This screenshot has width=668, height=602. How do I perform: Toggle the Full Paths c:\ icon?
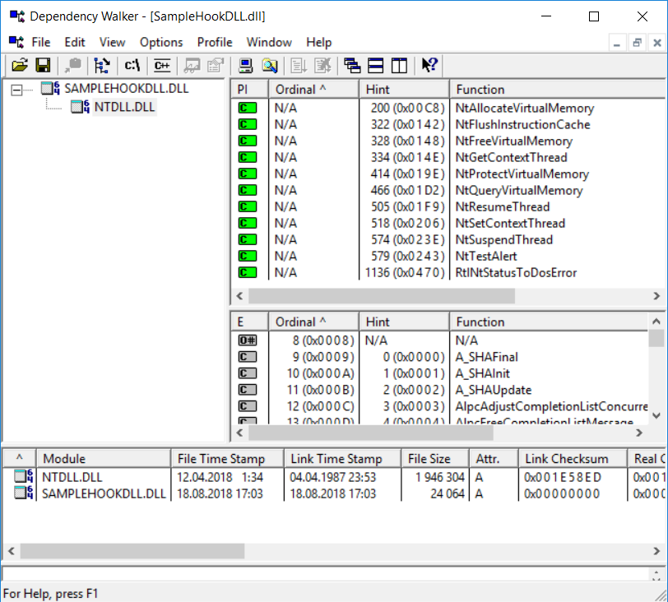132,65
